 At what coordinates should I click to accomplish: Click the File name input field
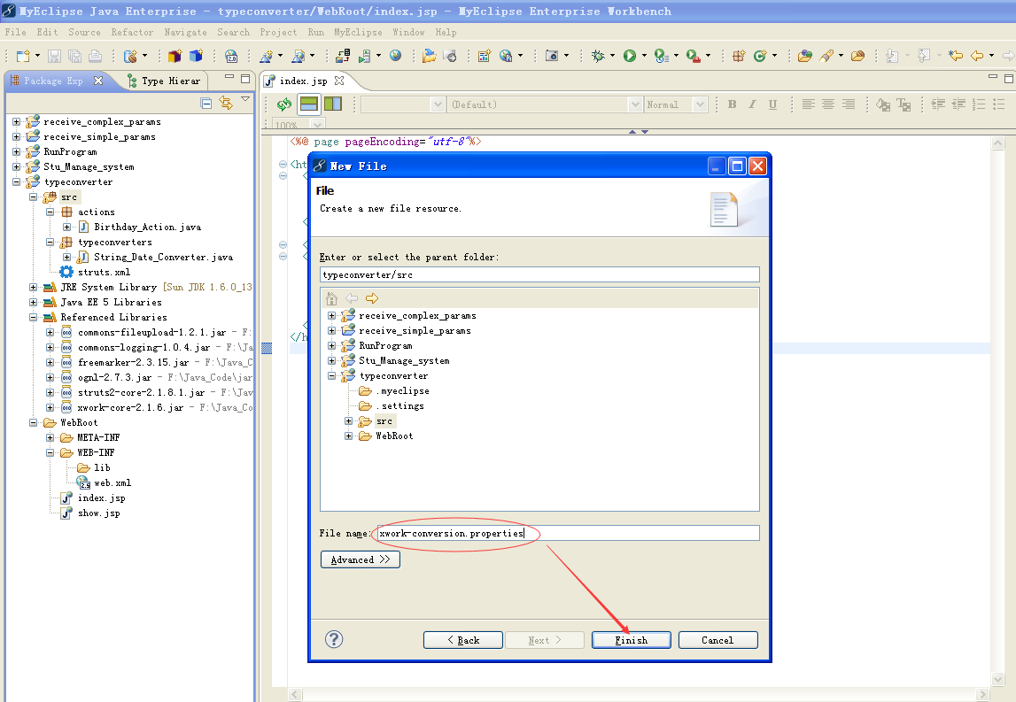point(568,533)
